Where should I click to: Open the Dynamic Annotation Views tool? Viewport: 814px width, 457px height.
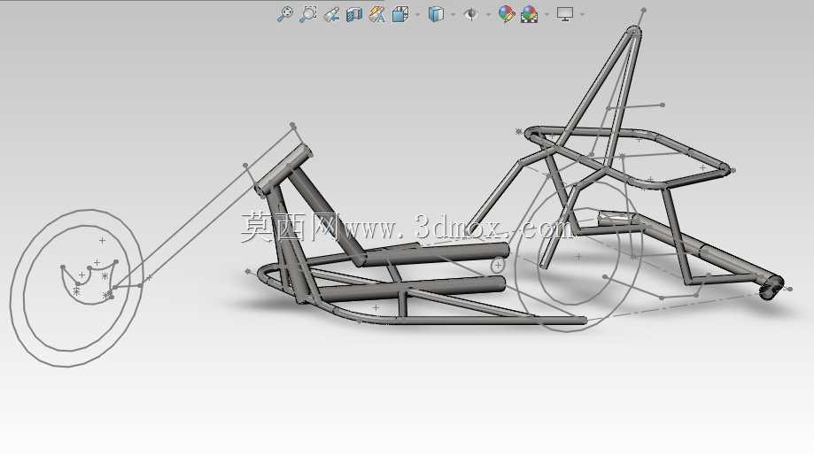point(377,14)
